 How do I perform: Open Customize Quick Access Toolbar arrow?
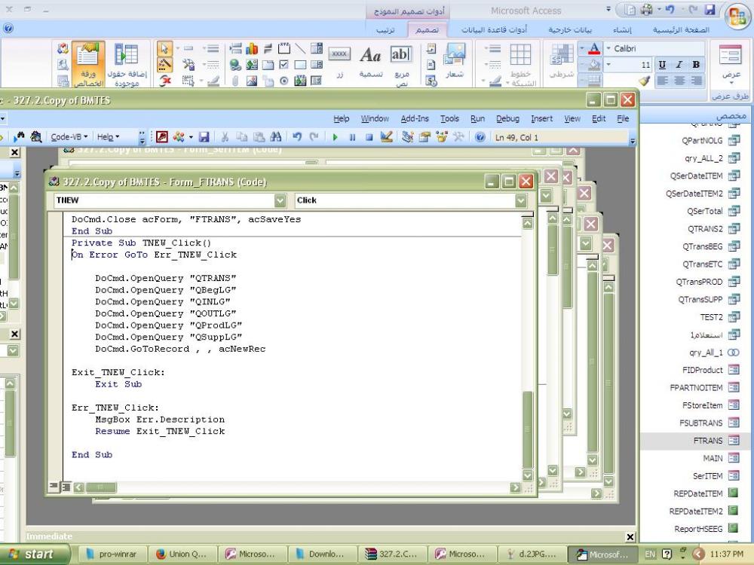click(608, 9)
